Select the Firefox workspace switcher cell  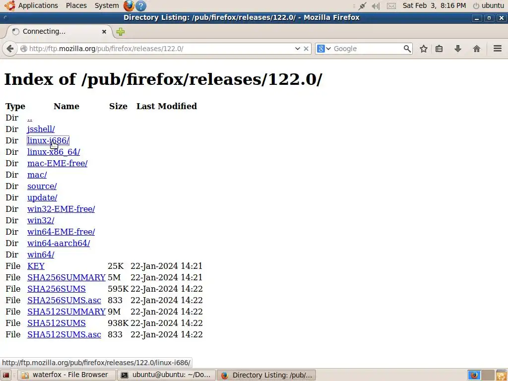pyautogui.click(x=474, y=375)
